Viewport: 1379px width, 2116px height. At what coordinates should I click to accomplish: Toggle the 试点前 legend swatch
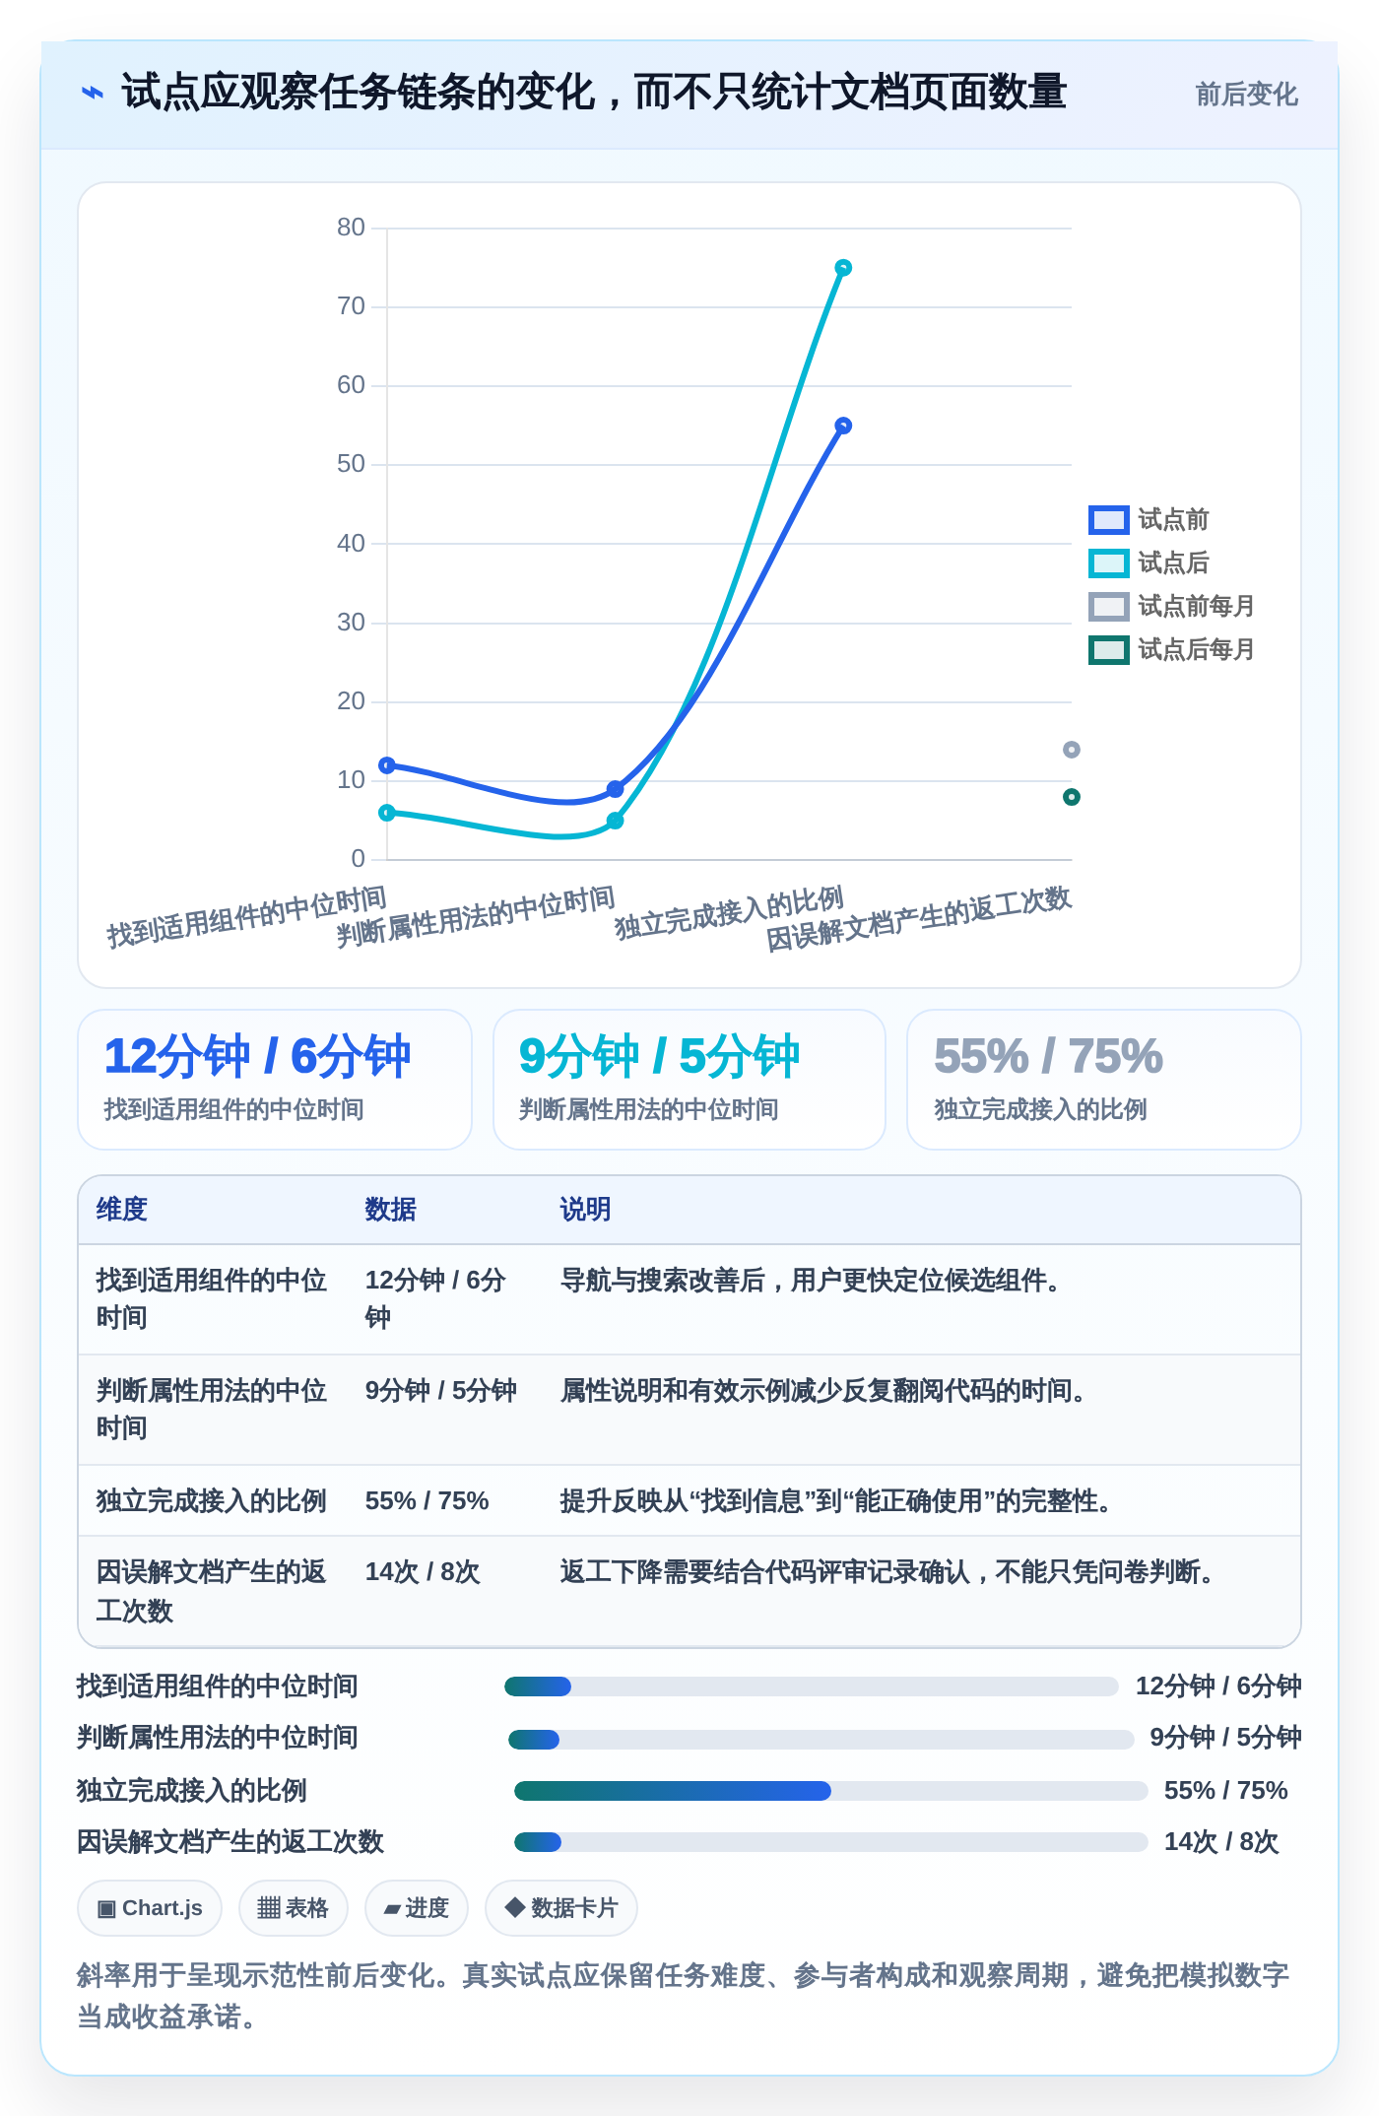coord(1108,519)
